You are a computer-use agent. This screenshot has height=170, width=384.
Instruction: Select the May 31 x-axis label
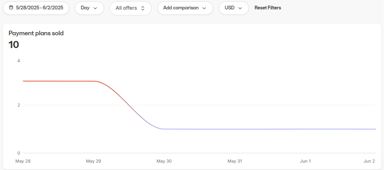(x=235, y=161)
